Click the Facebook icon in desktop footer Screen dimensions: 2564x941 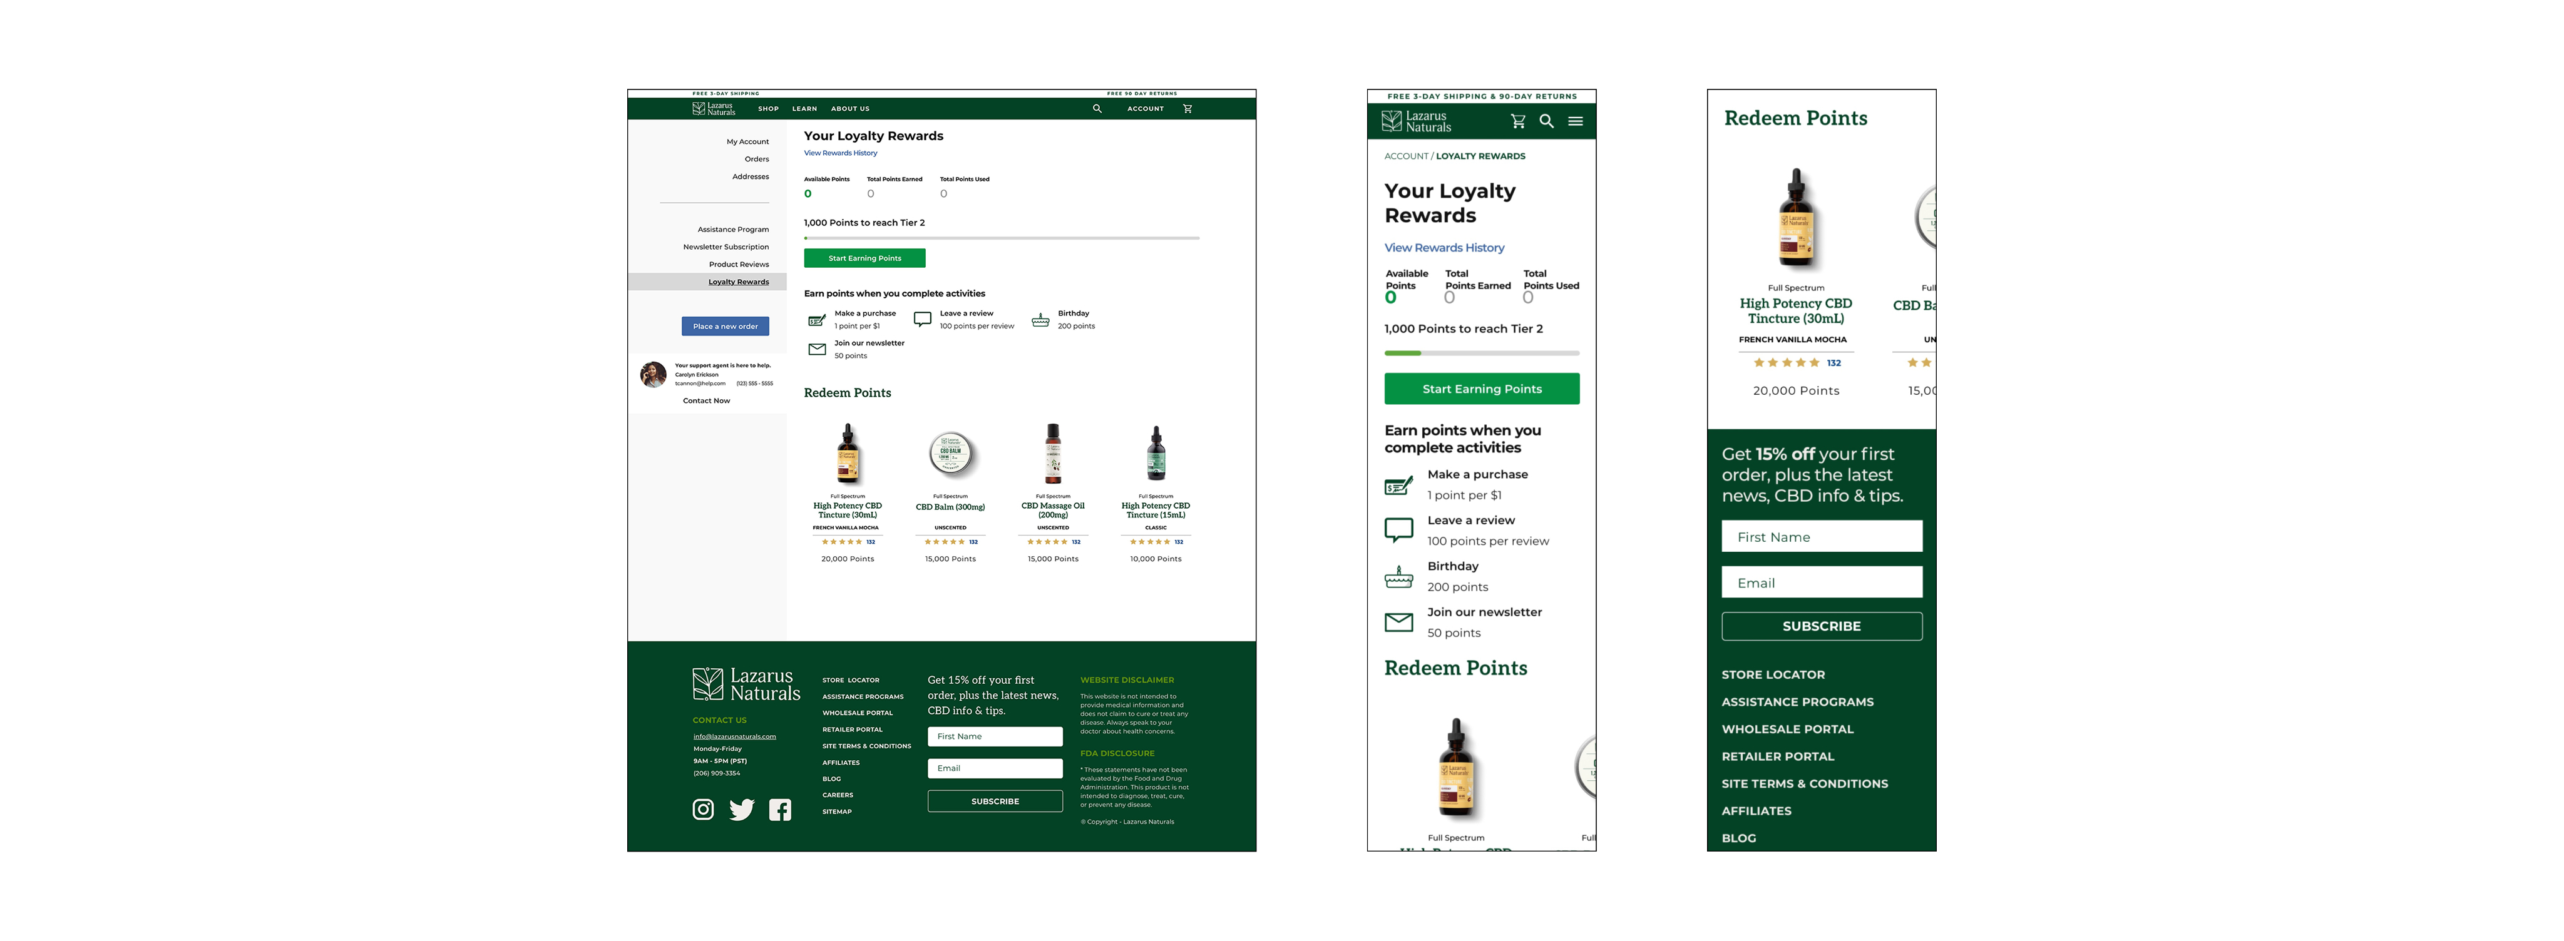click(x=781, y=810)
